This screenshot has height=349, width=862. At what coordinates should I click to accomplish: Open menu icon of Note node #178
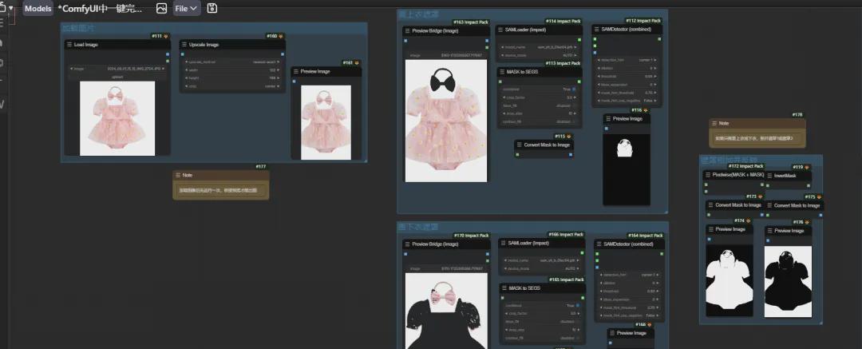point(714,123)
